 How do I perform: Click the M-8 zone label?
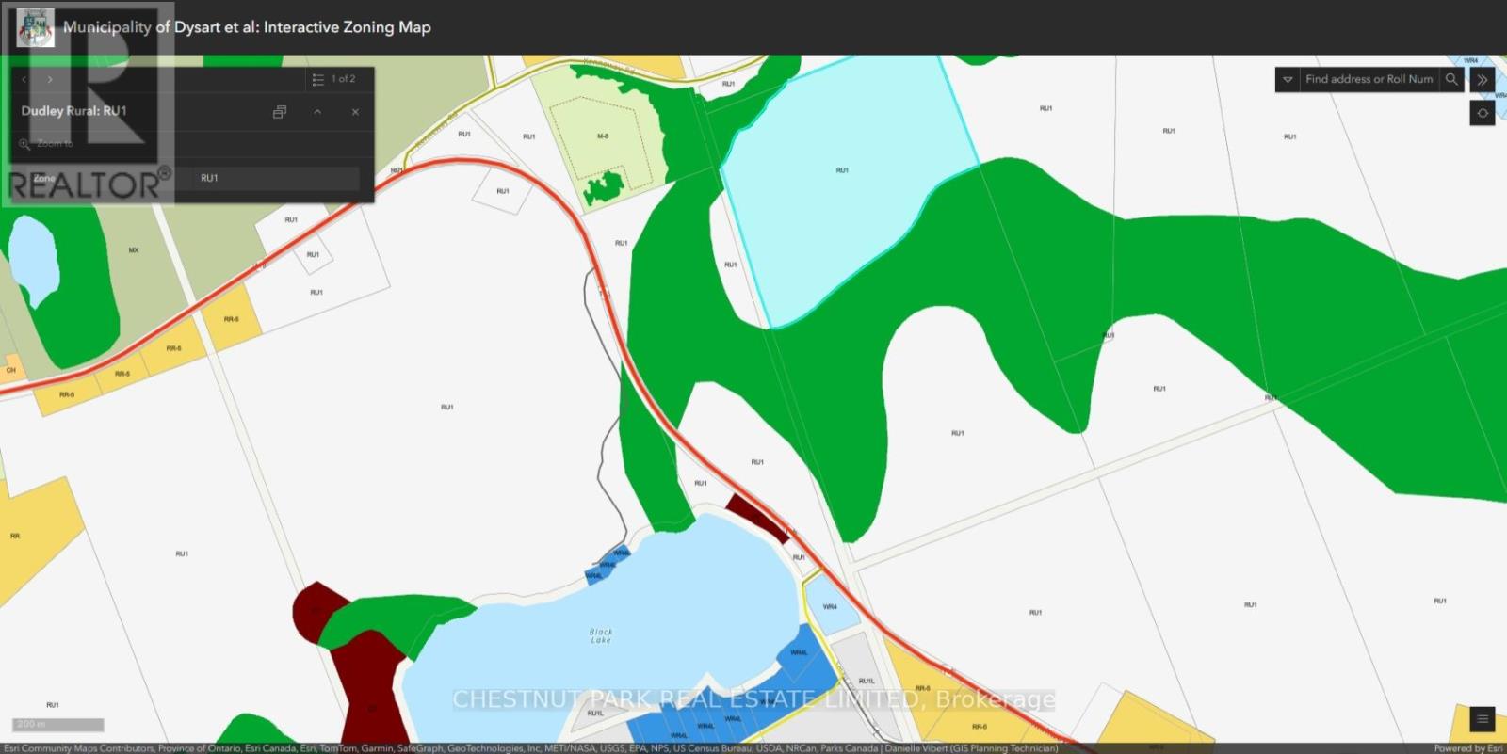603,136
